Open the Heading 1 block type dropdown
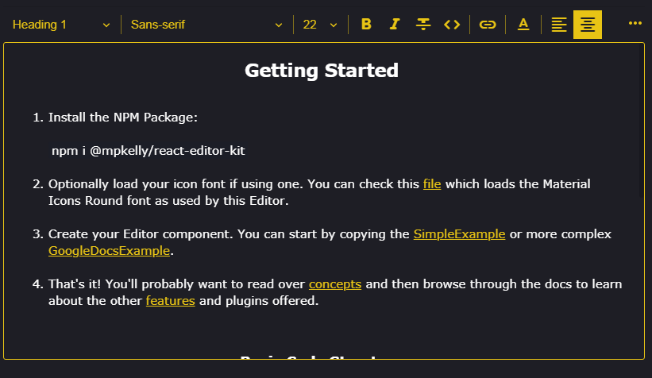This screenshot has width=652, height=378. pos(61,25)
